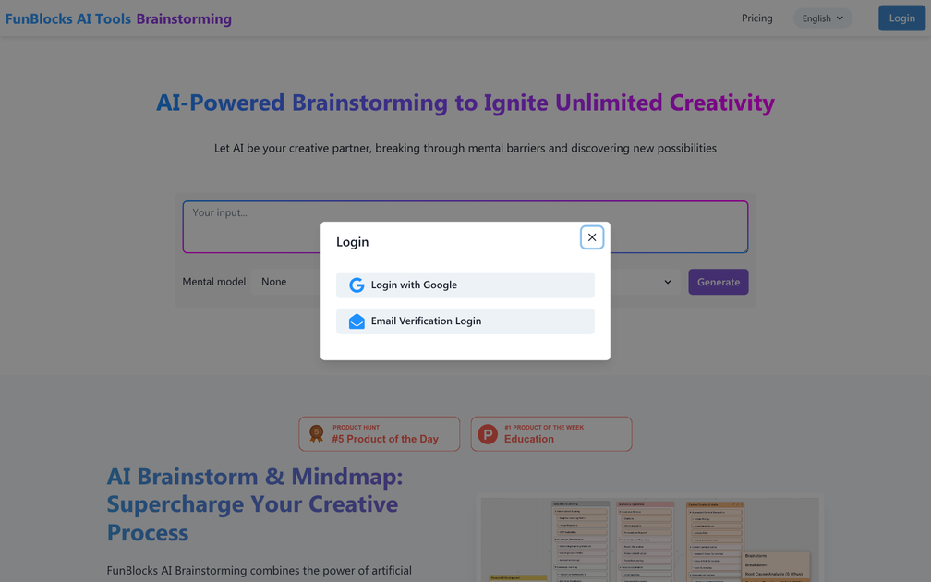This screenshot has height=582, width=931.
Task: Click the Login button in the top bar
Action: click(901, 18)
